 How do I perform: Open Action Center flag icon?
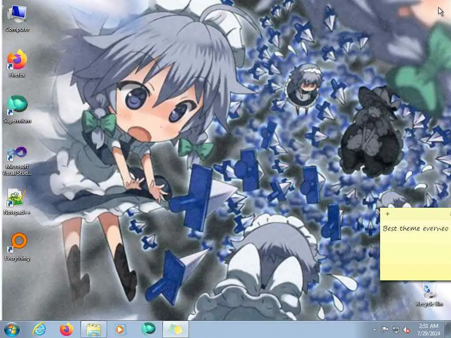[385, 330]
